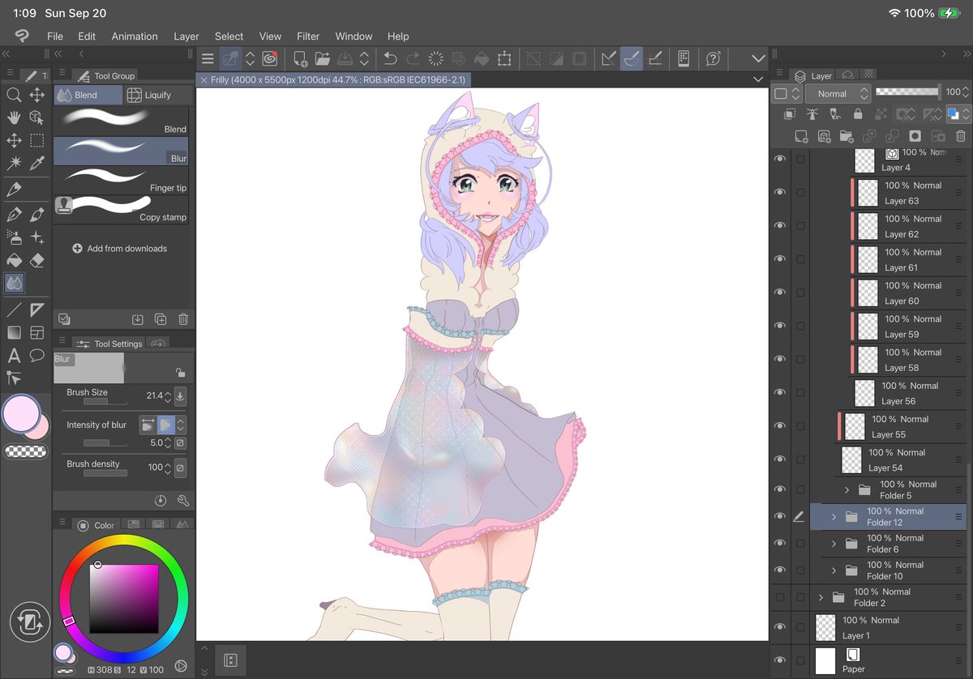This screenshot has height=679, width=973.
Task: Toggle Set as Reference Layer lighthouse icon
Action: tap(812, 115)
